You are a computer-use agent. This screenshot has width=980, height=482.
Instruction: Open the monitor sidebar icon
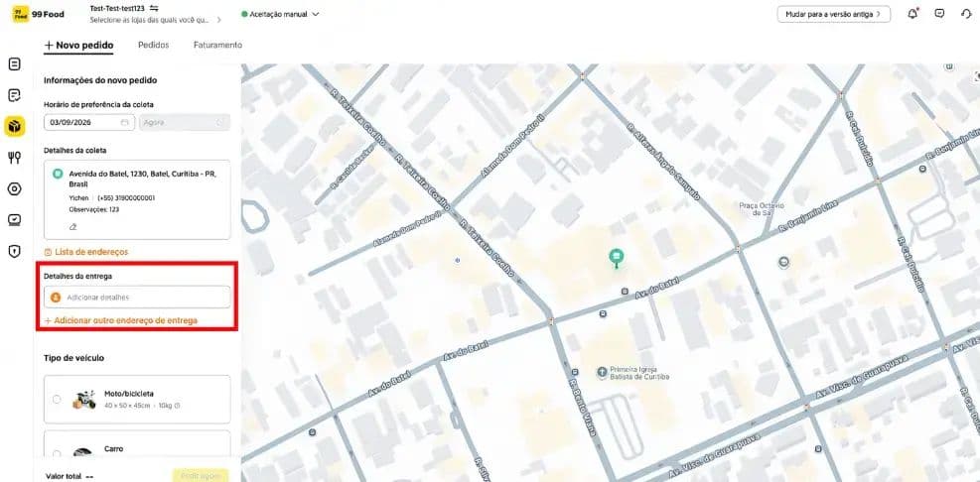tap(14, 220)
